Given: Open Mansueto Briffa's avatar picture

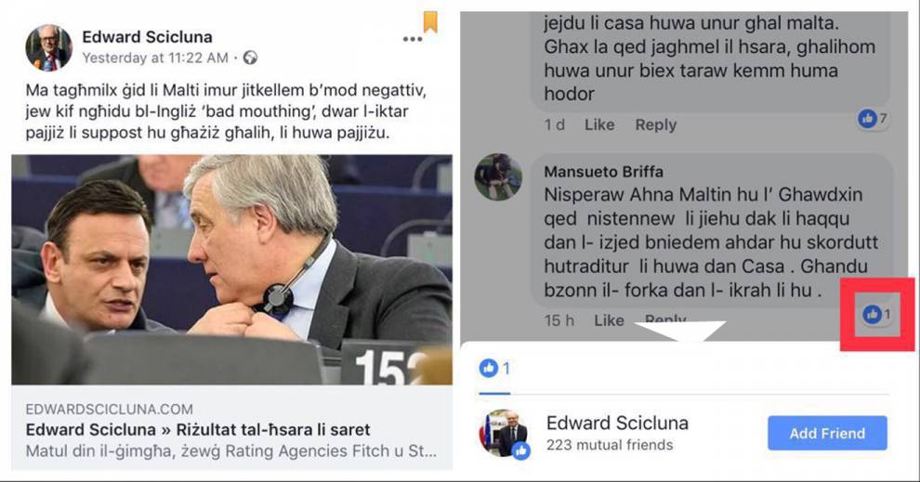Looking at the screenshot, I should [x=498, y=177].
